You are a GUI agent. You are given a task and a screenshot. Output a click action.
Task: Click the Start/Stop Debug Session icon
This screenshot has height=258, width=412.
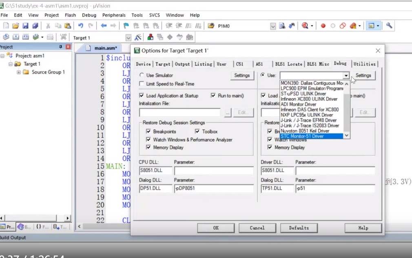[305, 26]
